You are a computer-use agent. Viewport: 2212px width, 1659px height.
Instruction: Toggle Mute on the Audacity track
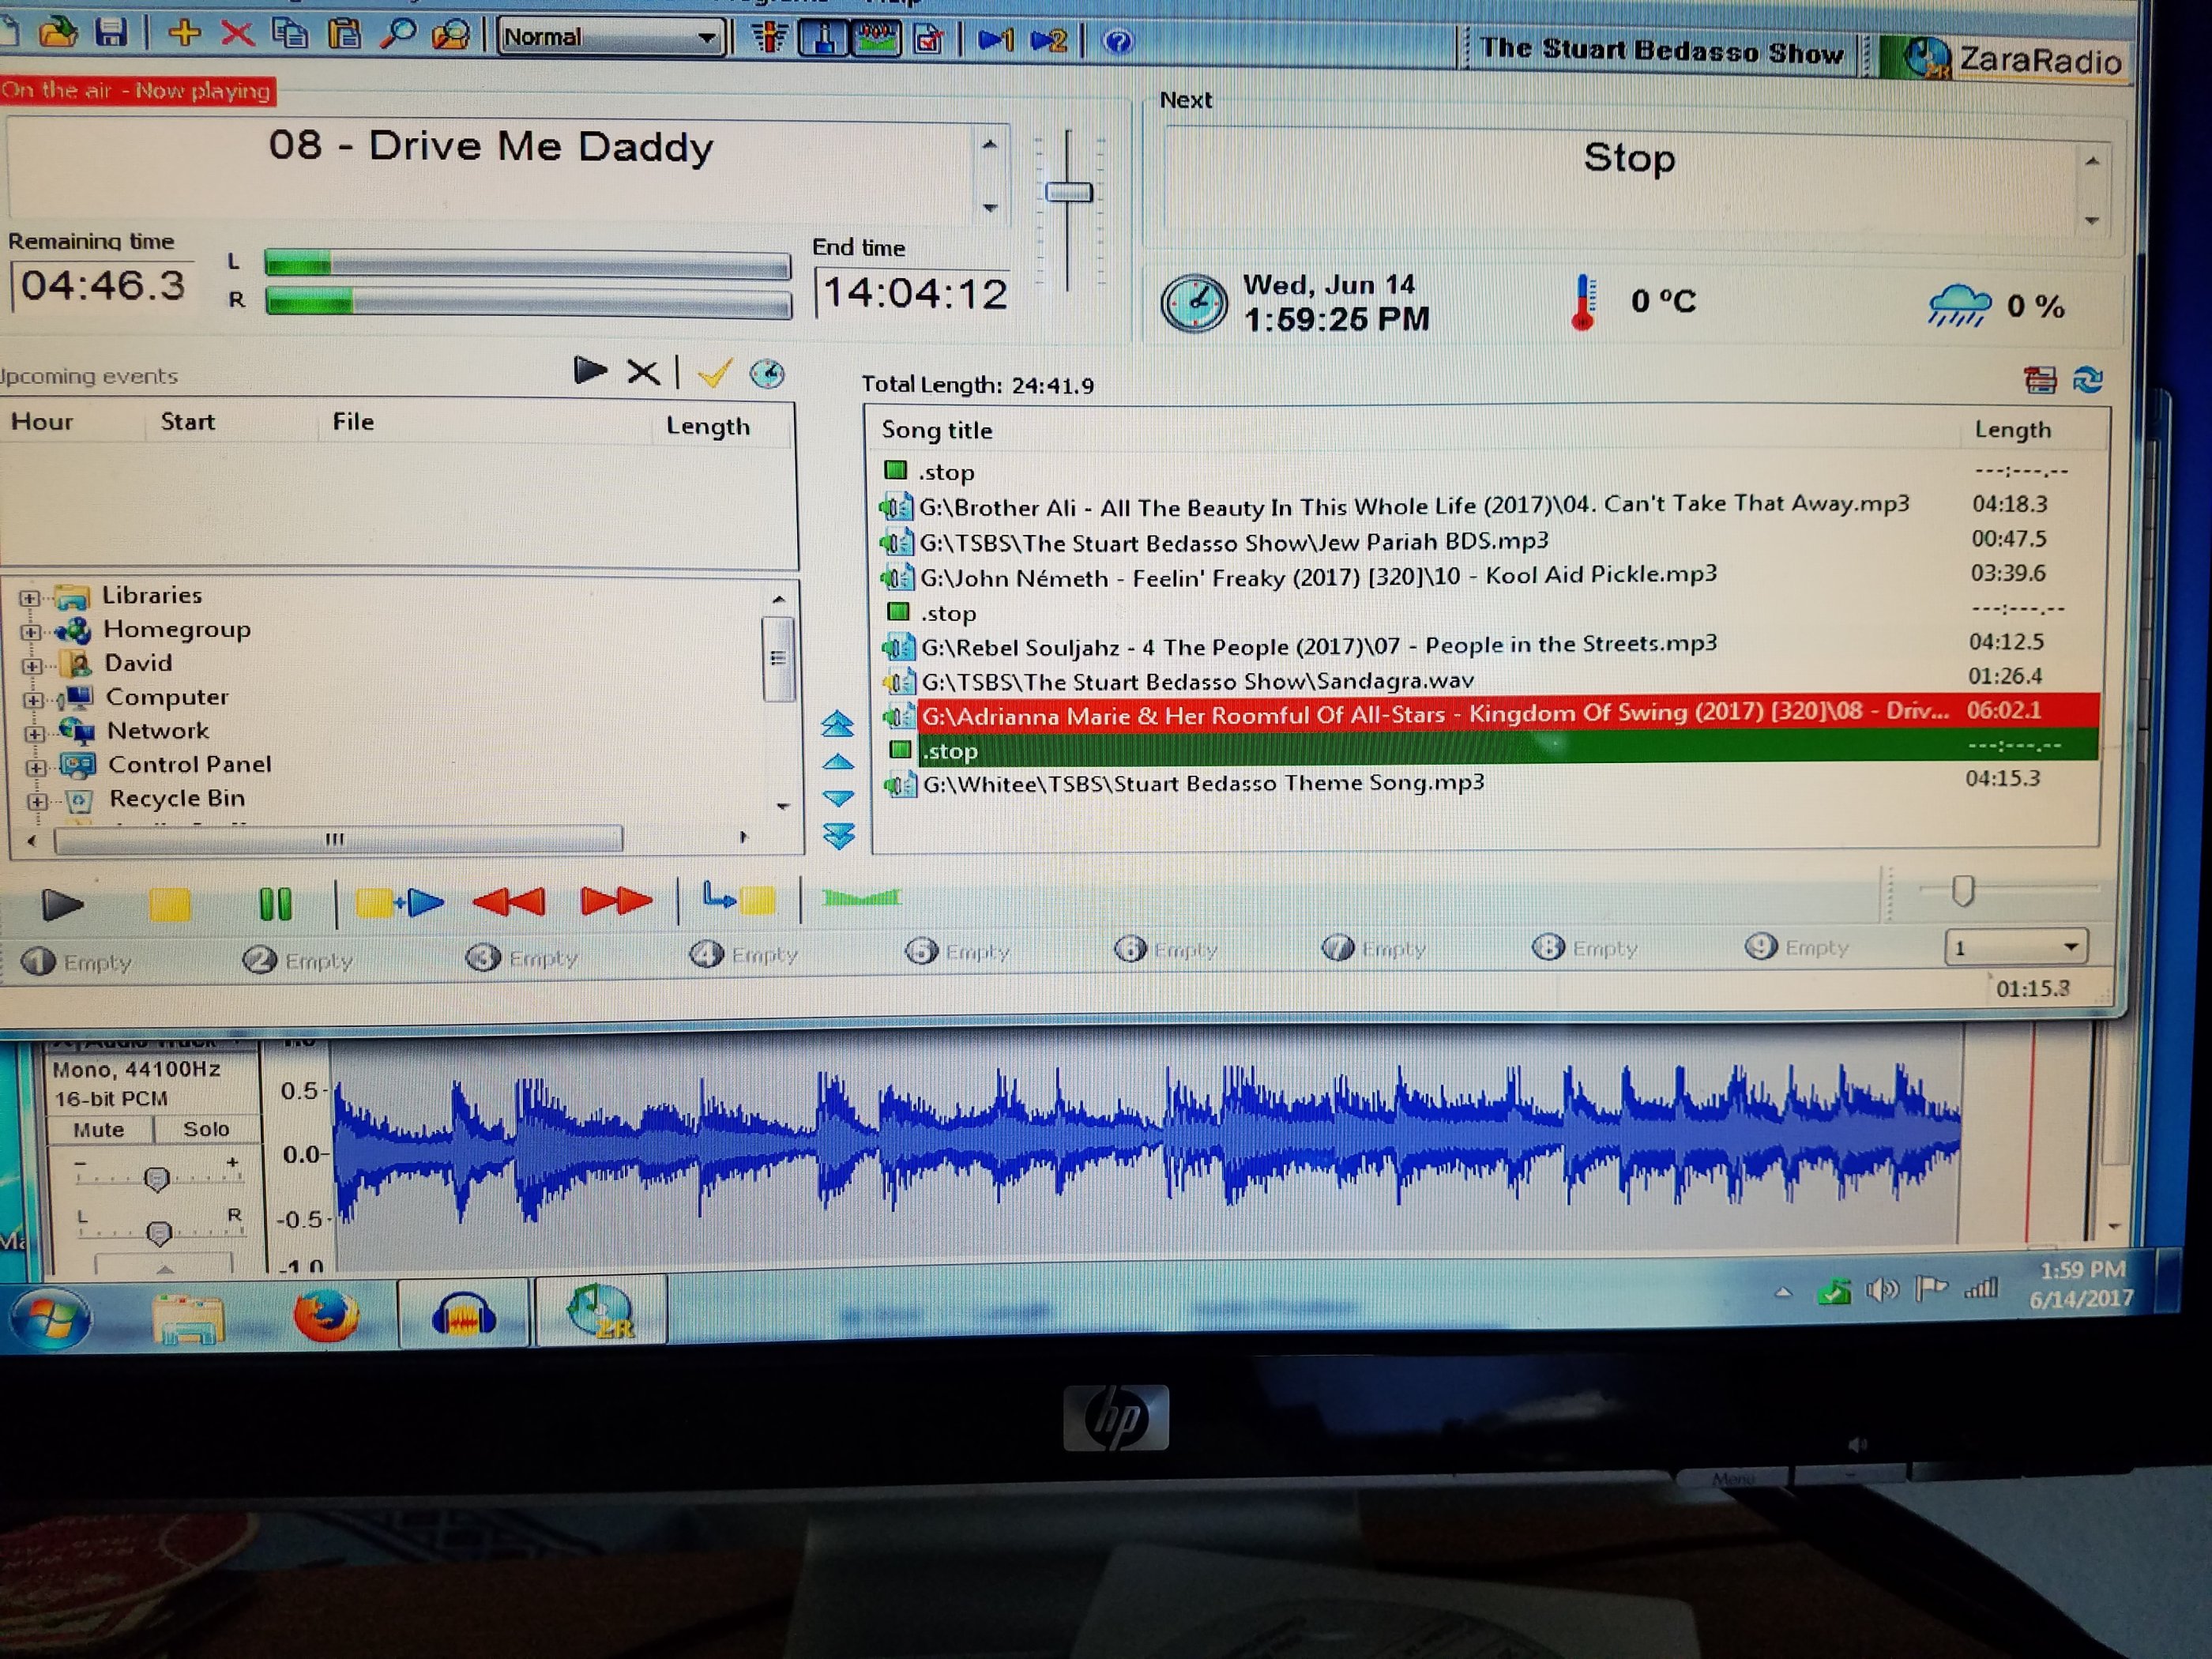click(x=98, y=1130)
